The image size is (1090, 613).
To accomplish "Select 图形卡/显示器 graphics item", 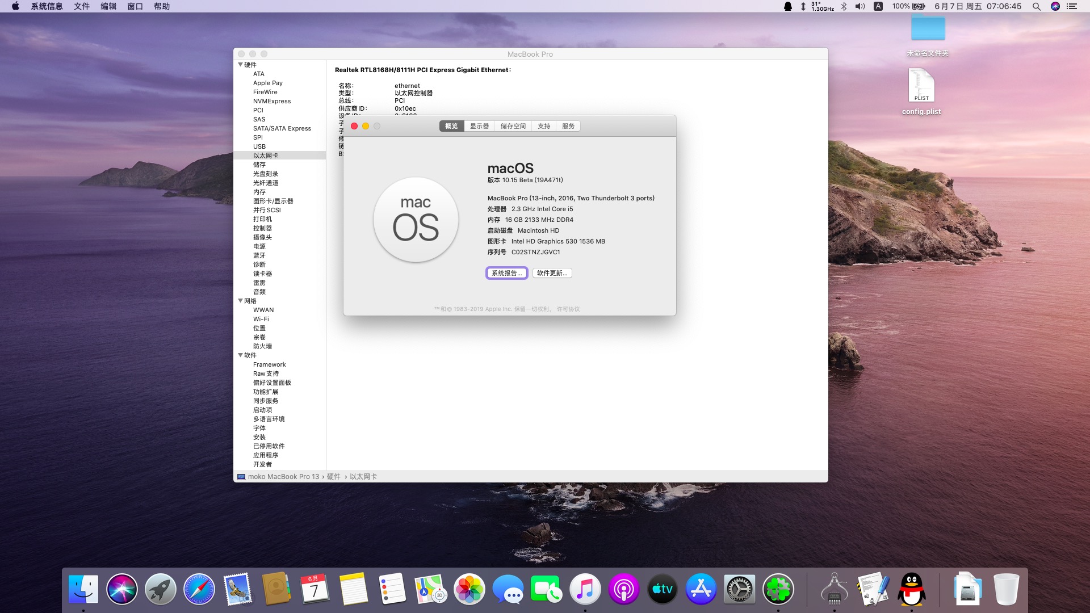I will 273,201.
